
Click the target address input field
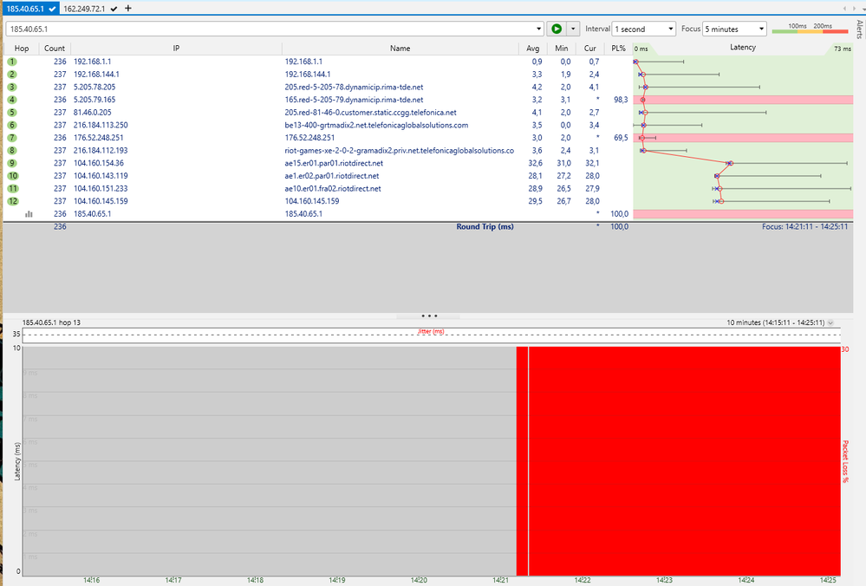269,29
